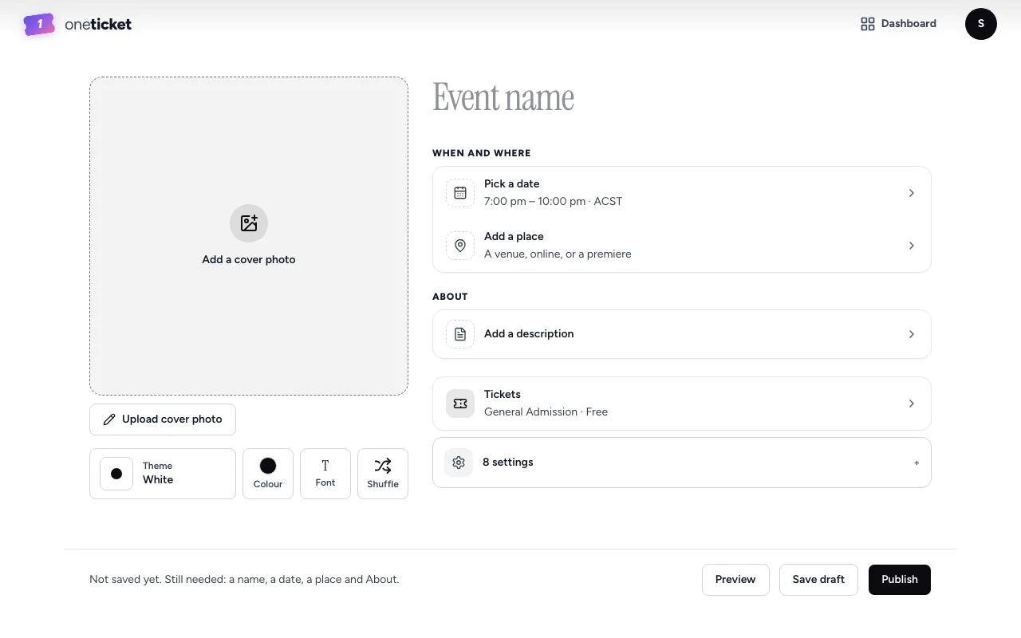This screenshot has width=1021, height=638.
Task: Expand the Add a place chevron
Action: click(x=912, y=246)
